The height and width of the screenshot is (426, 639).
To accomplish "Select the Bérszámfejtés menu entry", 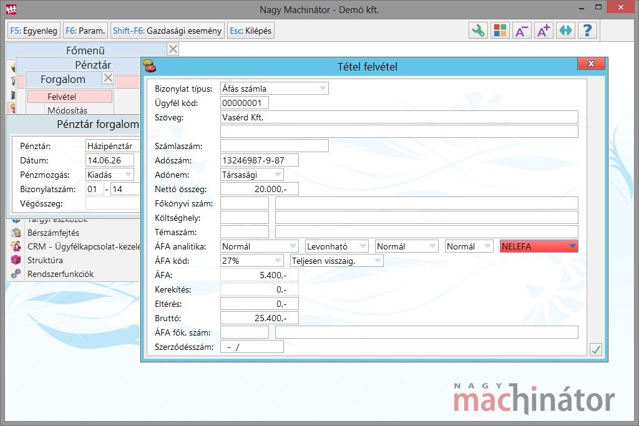I will (x=53, y=233).
